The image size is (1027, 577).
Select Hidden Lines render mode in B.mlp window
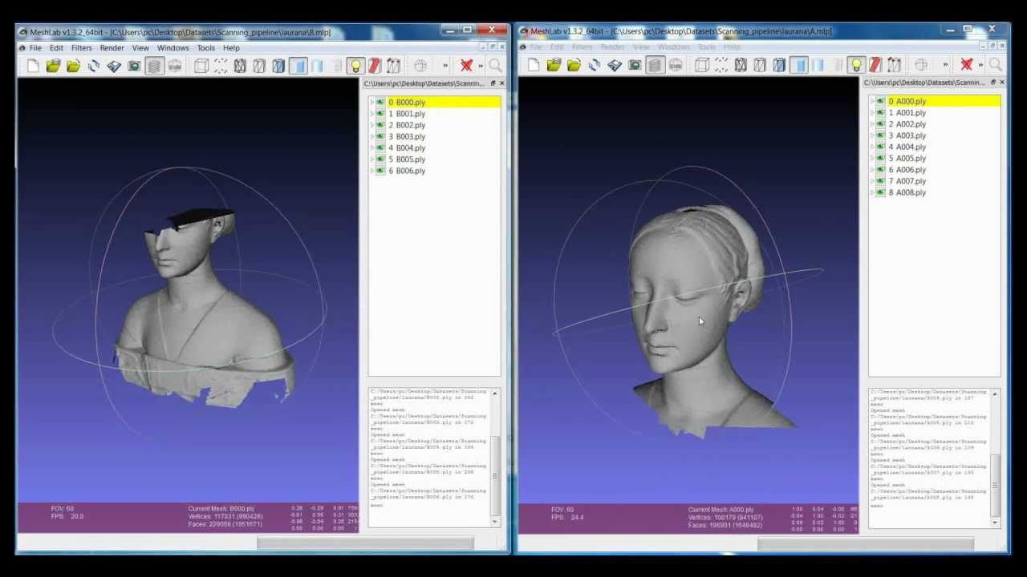tap(259, 66)
